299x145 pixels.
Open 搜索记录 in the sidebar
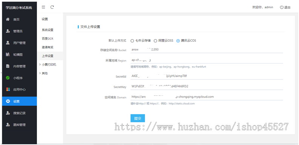point(19,113)
